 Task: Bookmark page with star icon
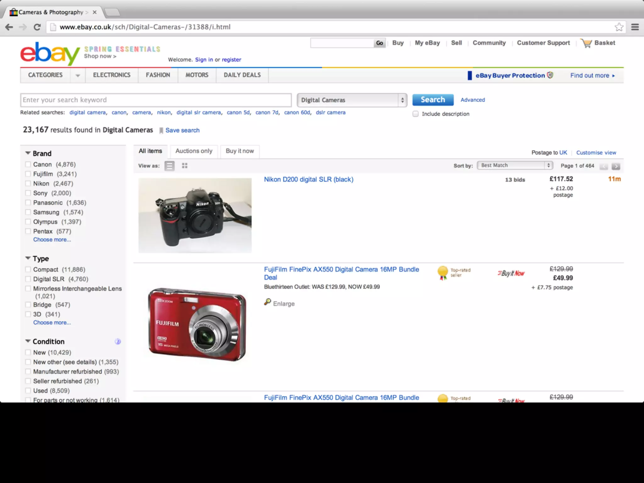(x=619, y=27)
